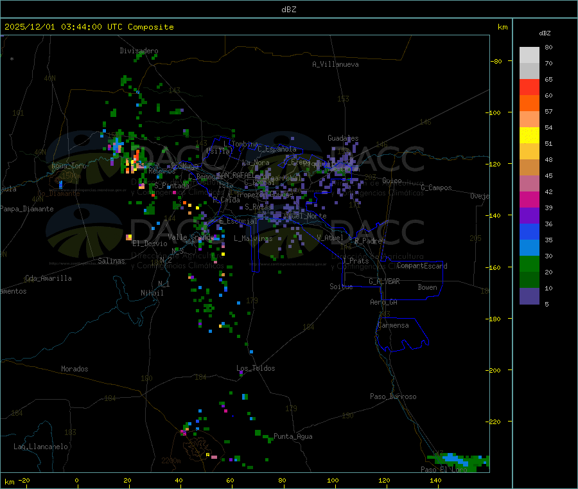
Task: Click the -120 km vertical axis tick
Action: click(493, 164)
